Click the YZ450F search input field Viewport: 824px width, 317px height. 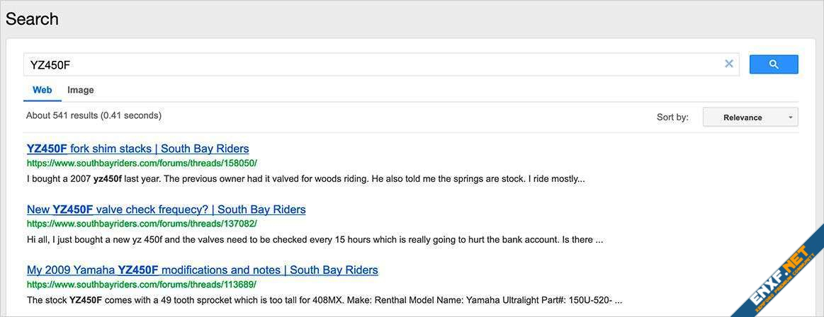point(368,64)
